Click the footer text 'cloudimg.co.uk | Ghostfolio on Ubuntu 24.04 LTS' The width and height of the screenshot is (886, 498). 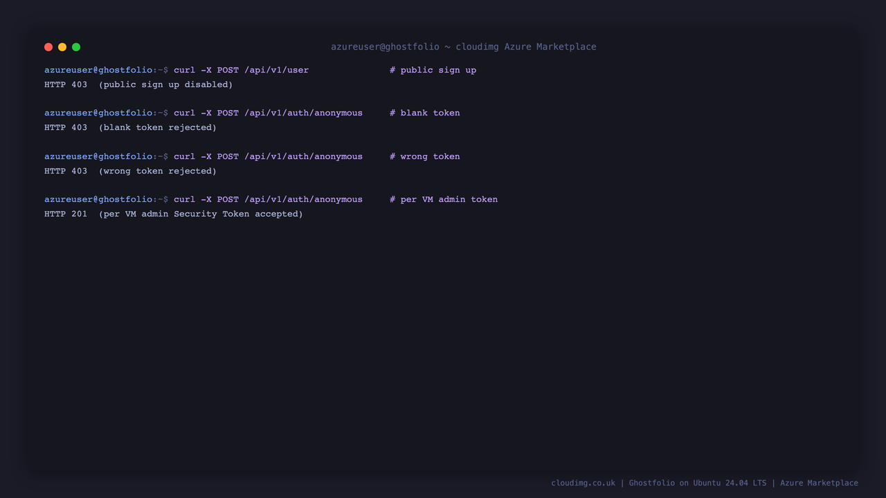[659, 483]
